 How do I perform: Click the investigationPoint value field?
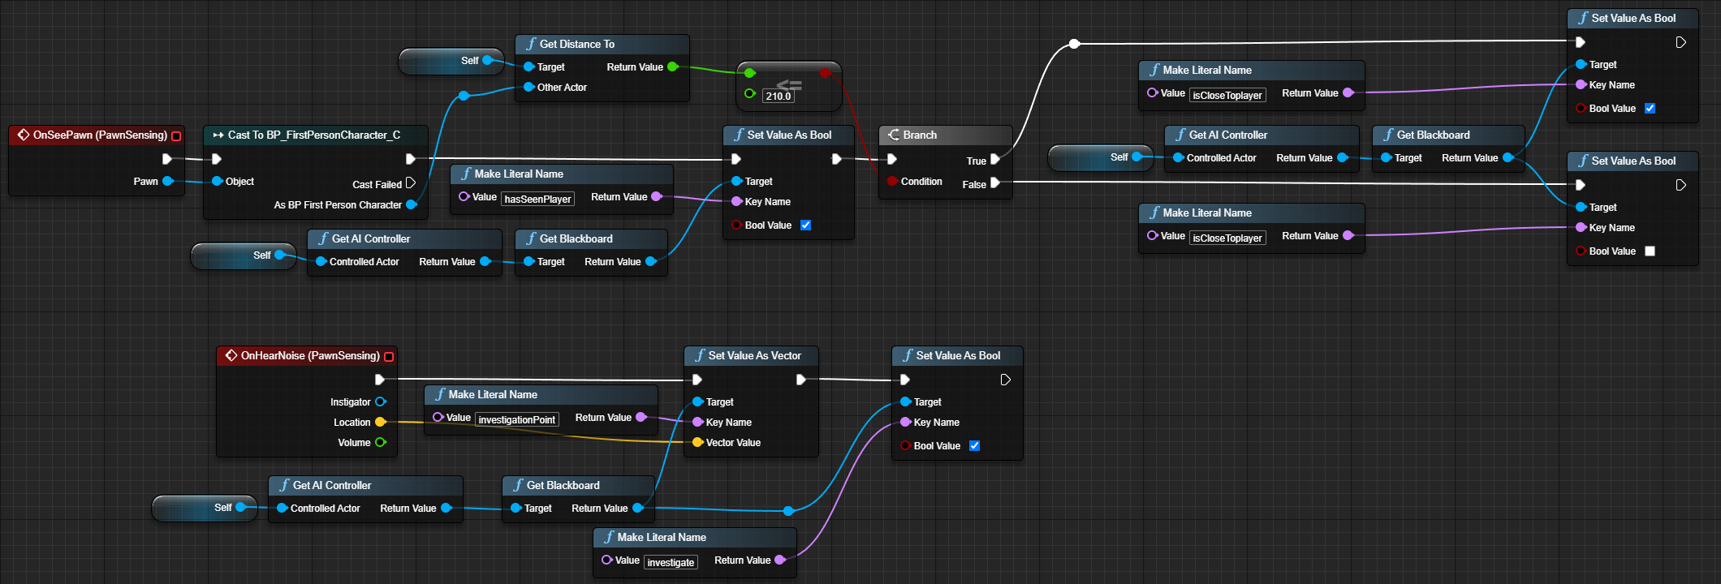[516, 419]
